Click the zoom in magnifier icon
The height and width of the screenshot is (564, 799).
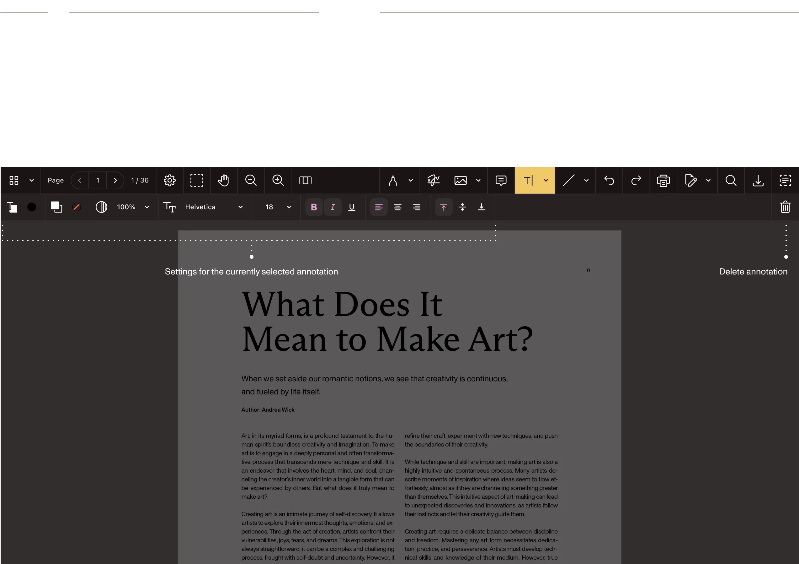(278, 181)
